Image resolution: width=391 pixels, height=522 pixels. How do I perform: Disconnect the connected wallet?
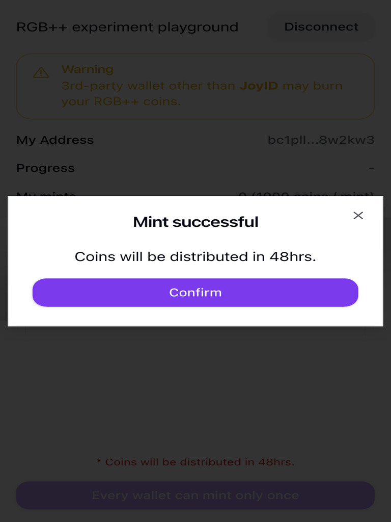pos(322,27)
